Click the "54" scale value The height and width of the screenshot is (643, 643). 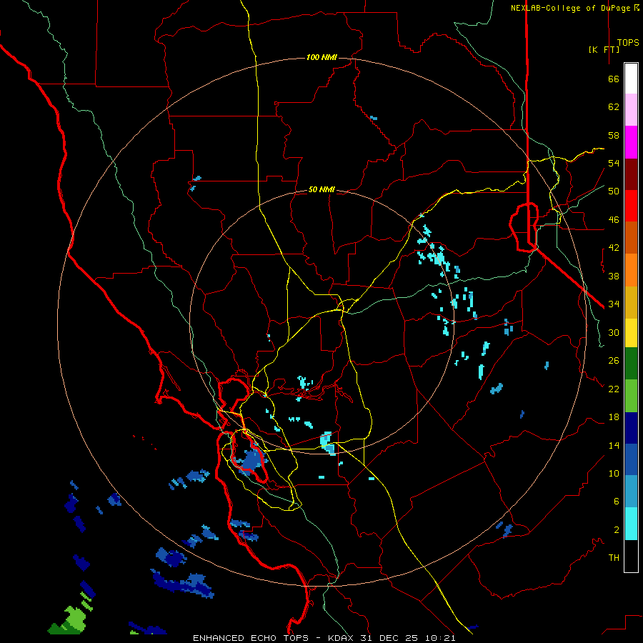[614, 163]
